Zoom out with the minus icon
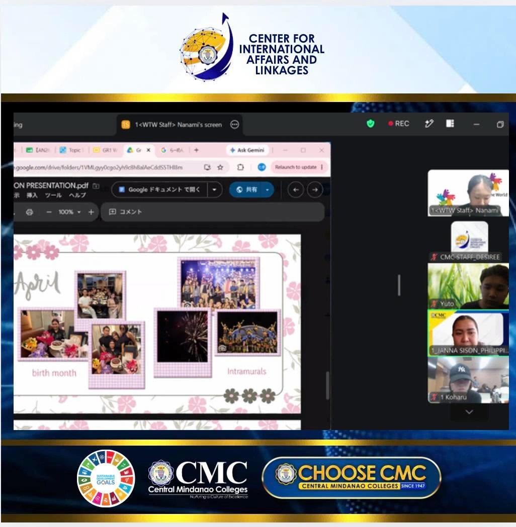The height and width of the screenshot is (527, 516). 49,212
